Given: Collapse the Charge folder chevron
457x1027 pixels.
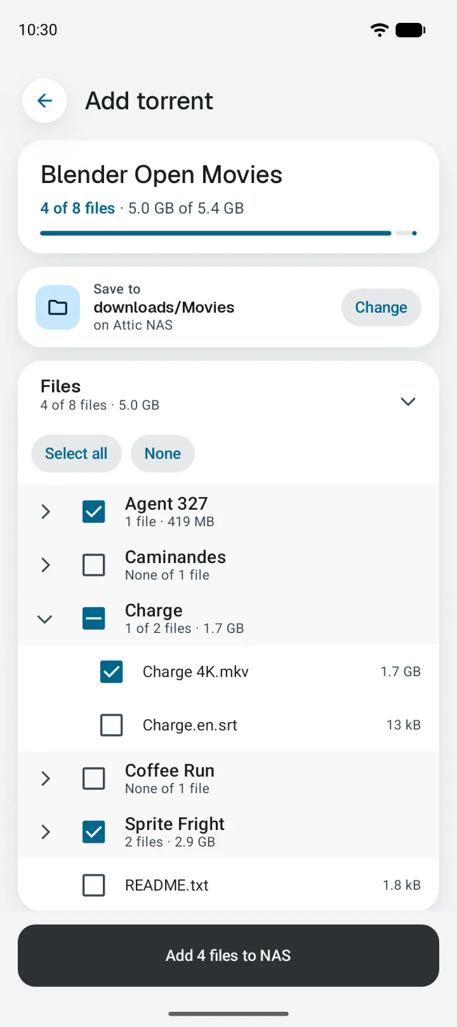Looking at the screenshot, I should [45, 619].
